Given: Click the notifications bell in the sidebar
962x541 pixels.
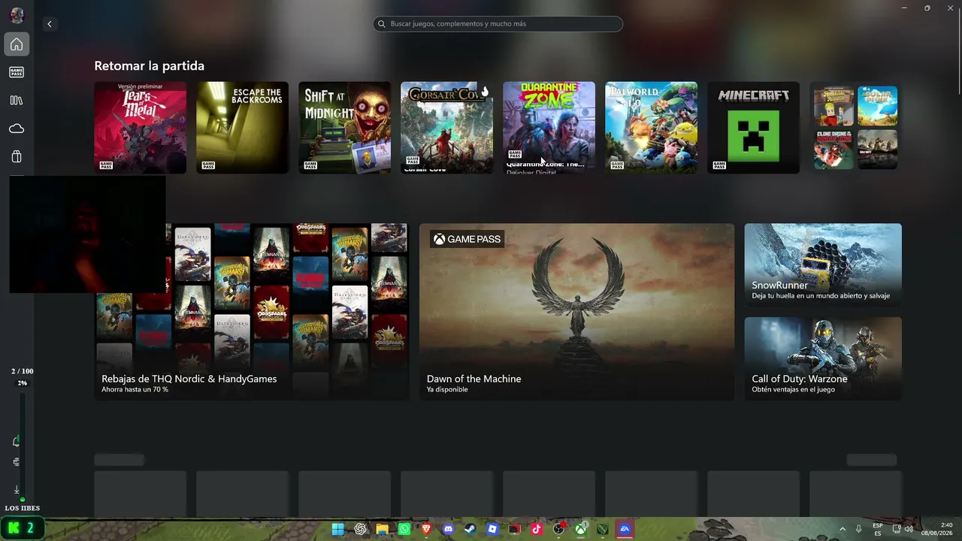Looking at the screenshot, I should (17, 441).
